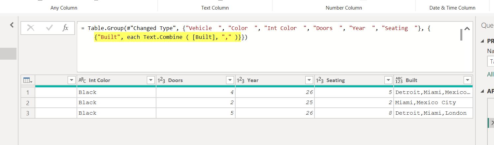Click the Text Column ribbon group label
Viewport: 494px width, 145px height.
pos(215,8)
